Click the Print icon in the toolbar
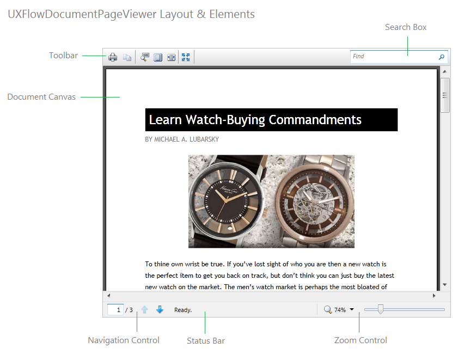The height and width of the screenshot is (354, 458). (x=113, y=57)
